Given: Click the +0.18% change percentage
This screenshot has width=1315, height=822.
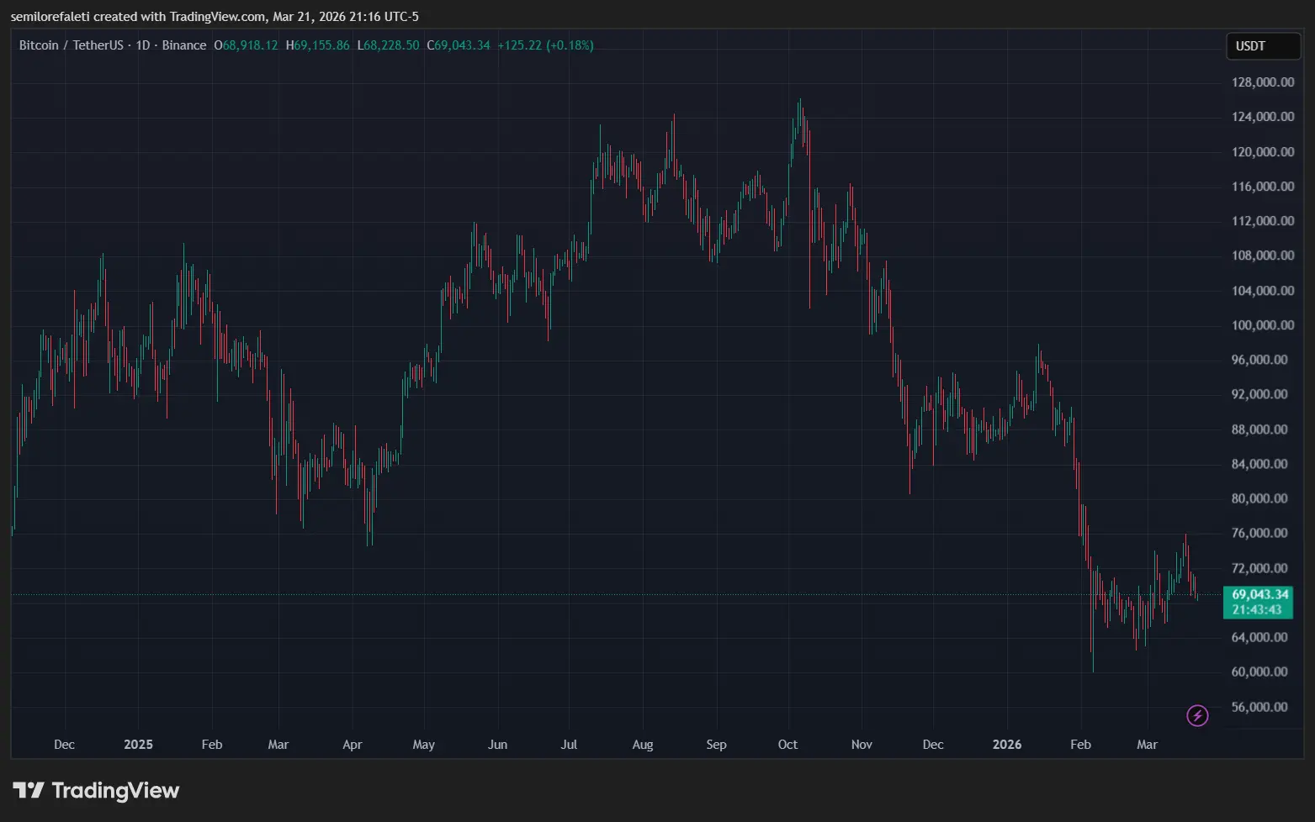Looking at the screenshot, I should [x=570, y=45].
